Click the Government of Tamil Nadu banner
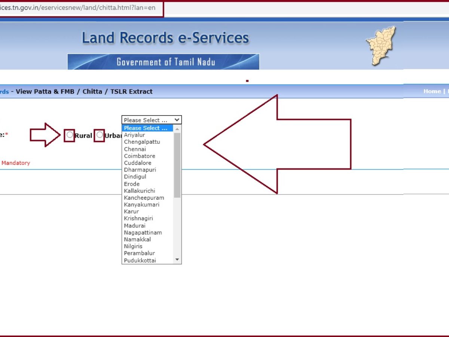The image size is (449, 337). (x=164, y=62)
